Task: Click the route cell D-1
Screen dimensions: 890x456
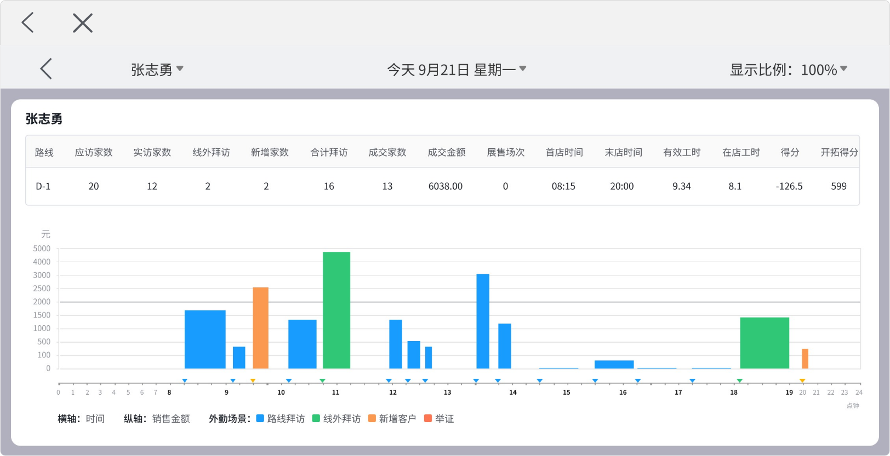Action: pyautogui.click(x=43, y=186)
